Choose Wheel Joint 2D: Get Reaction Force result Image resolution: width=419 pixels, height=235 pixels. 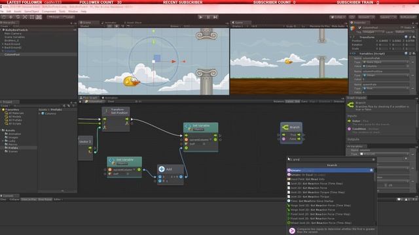pos(331,223)
